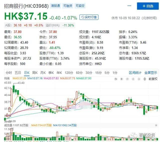This screenshot has width=160, height=142.
Task: Click the stock title 招商银行(HK:03968)
Action: [x=26, y=6]
